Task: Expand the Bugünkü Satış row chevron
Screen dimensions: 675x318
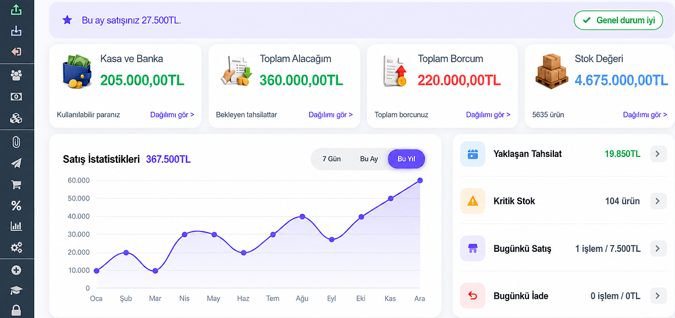Action: pos(658,248)
